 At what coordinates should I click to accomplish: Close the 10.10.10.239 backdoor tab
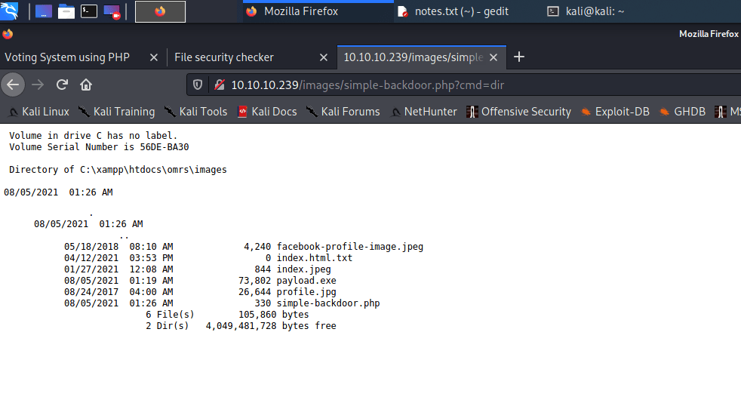click(494, 57)
